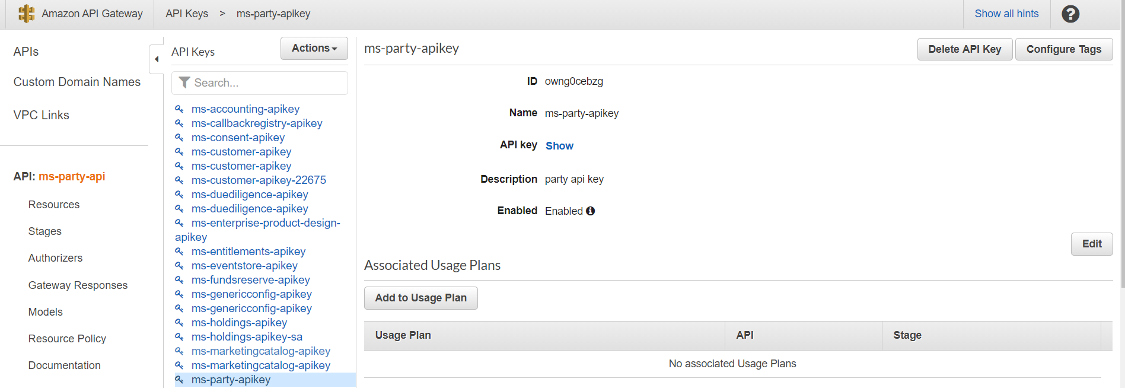Click the Add to Usage Plan button
The height and width of the screenshot is (388, 1125).
coord(420,298)
